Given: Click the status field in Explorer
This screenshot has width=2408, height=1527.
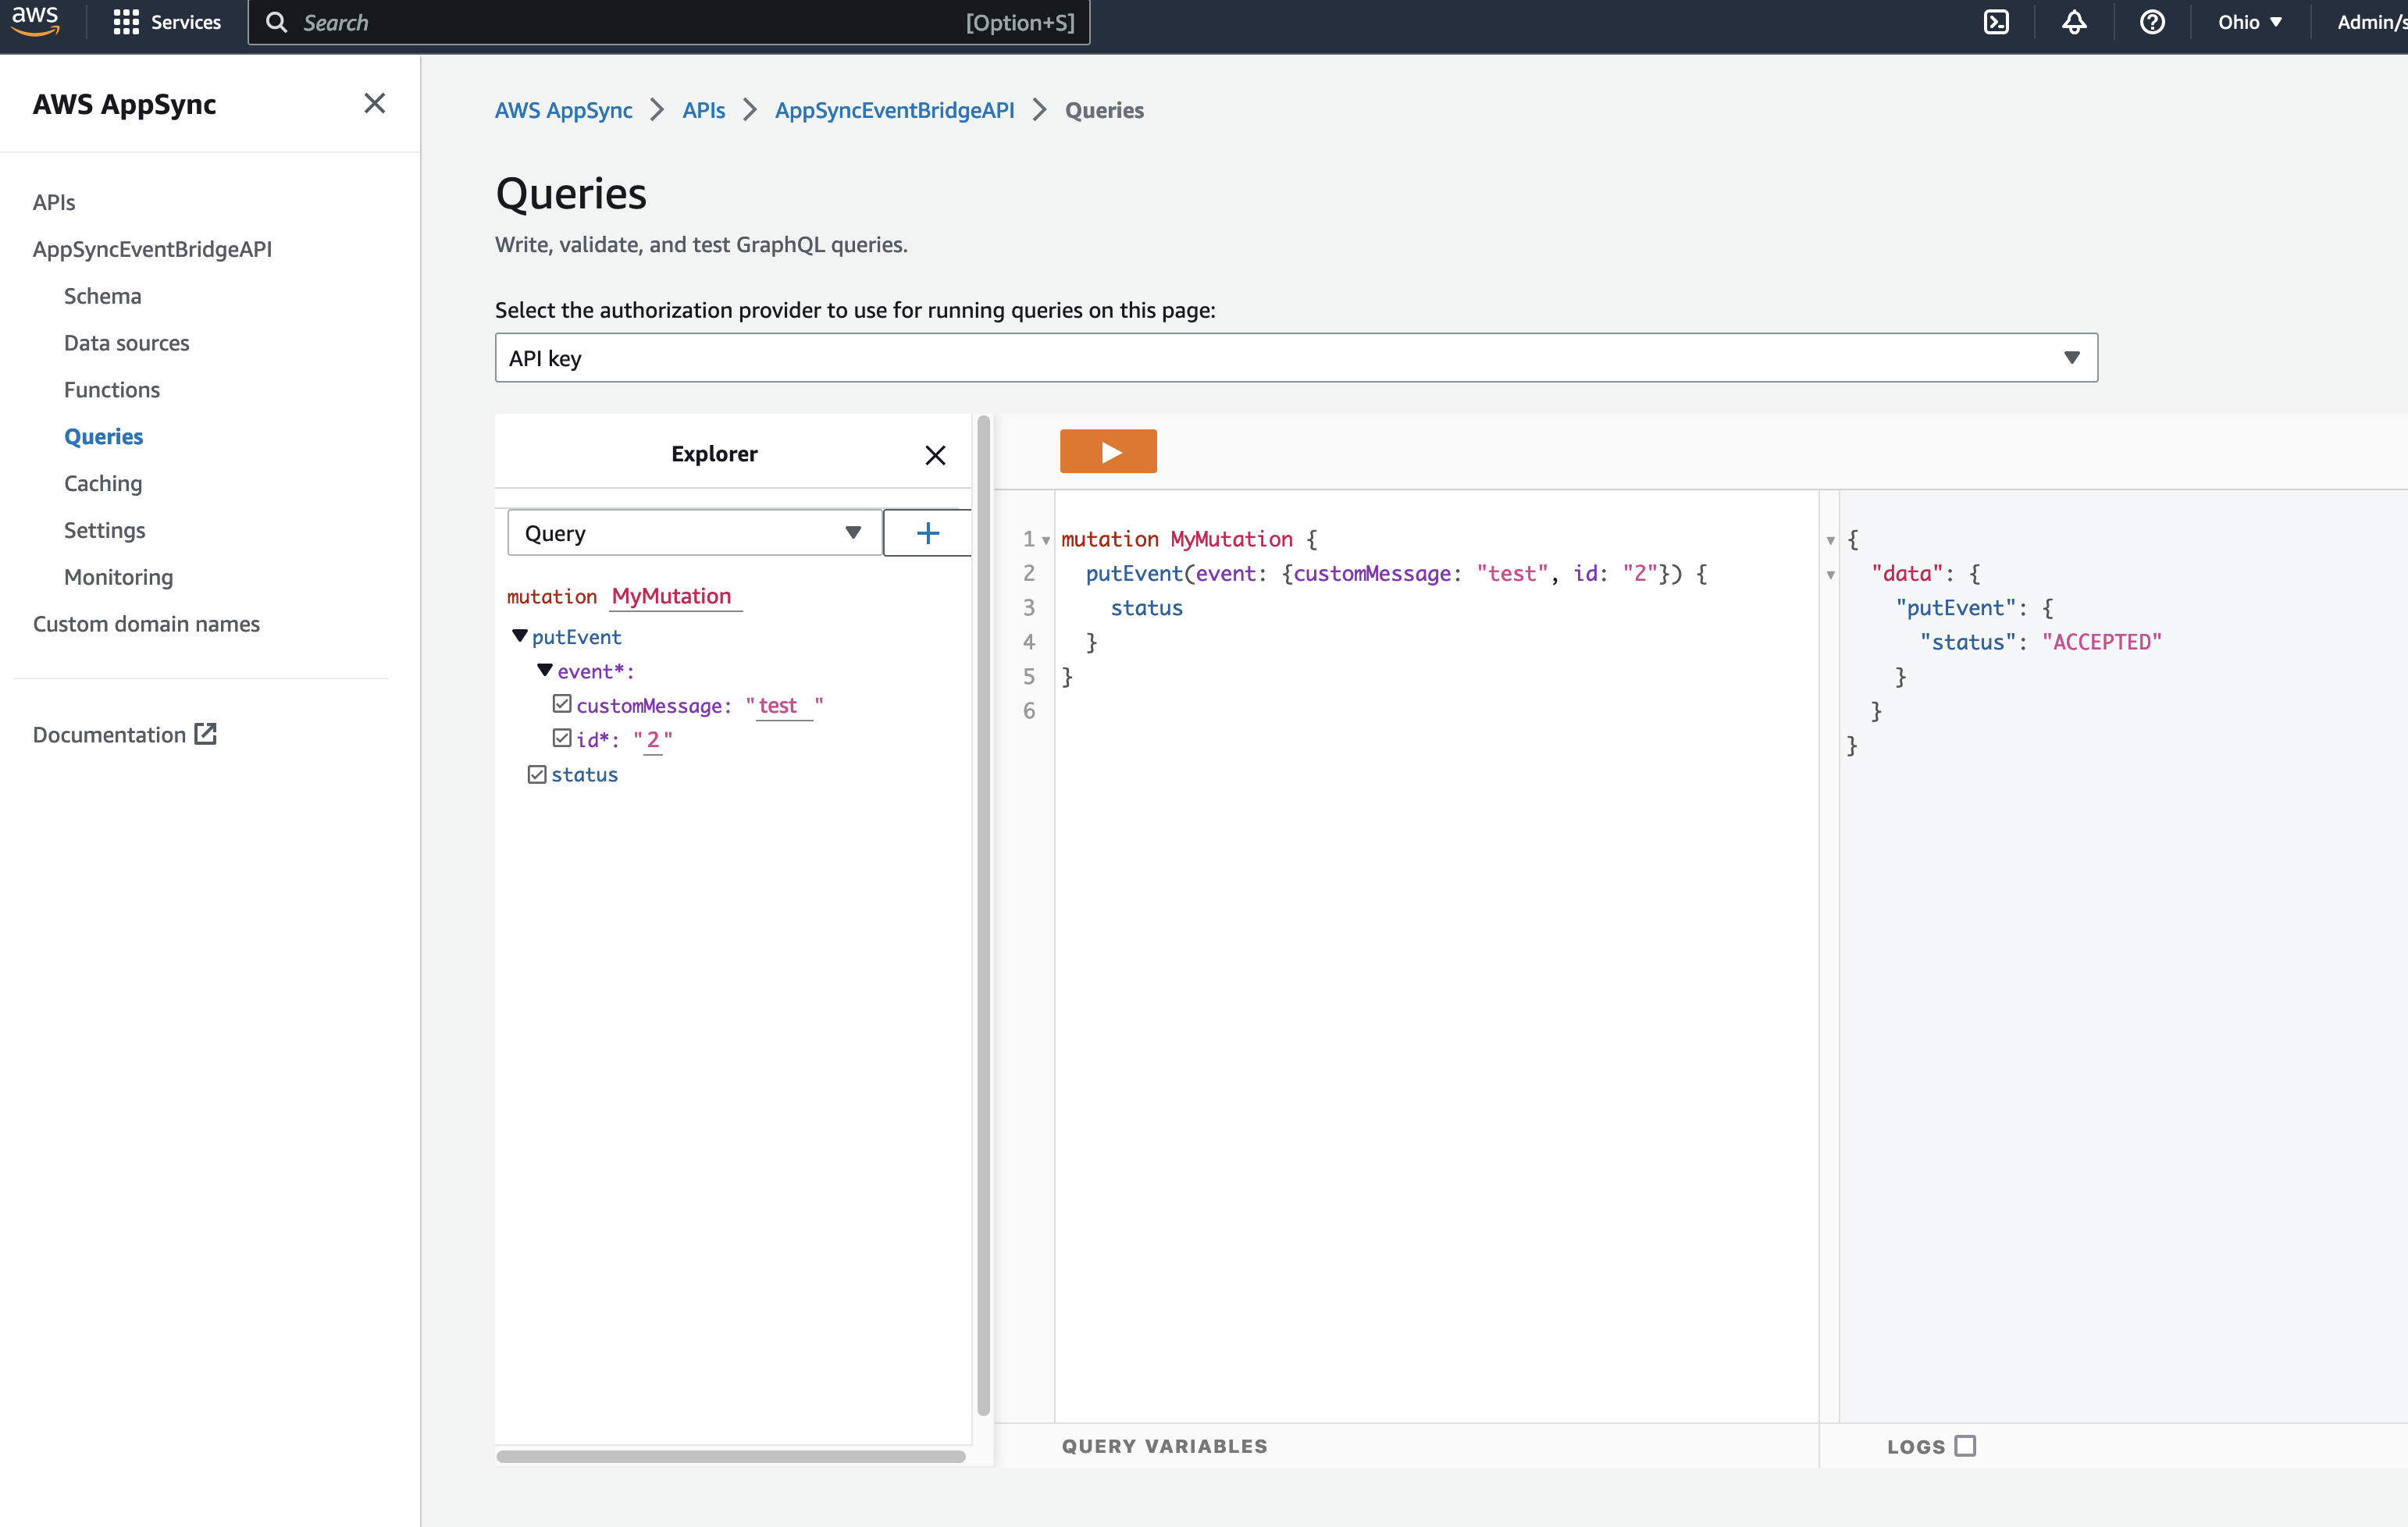Looking at the screenshot, I should click(585, 774).
